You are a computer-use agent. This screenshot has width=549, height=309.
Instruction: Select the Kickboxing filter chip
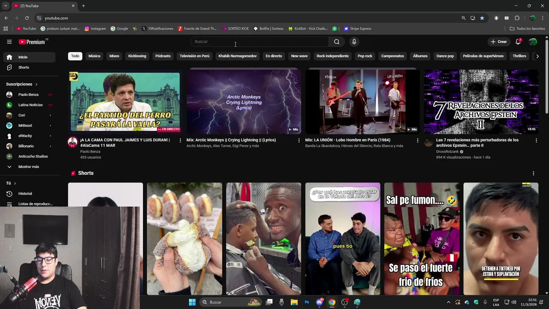point(137,56)
